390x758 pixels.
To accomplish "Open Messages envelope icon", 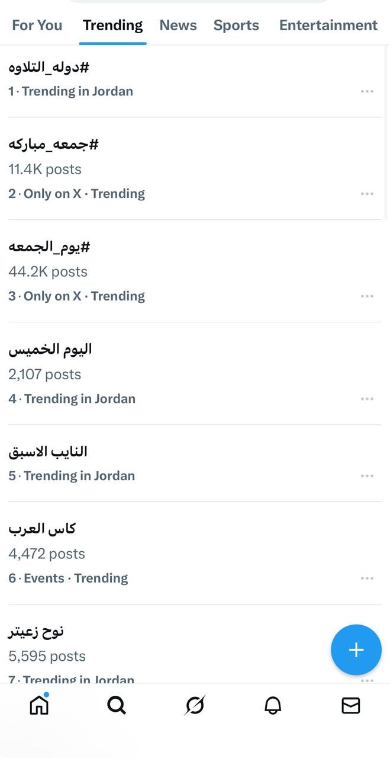I will 351,705.
